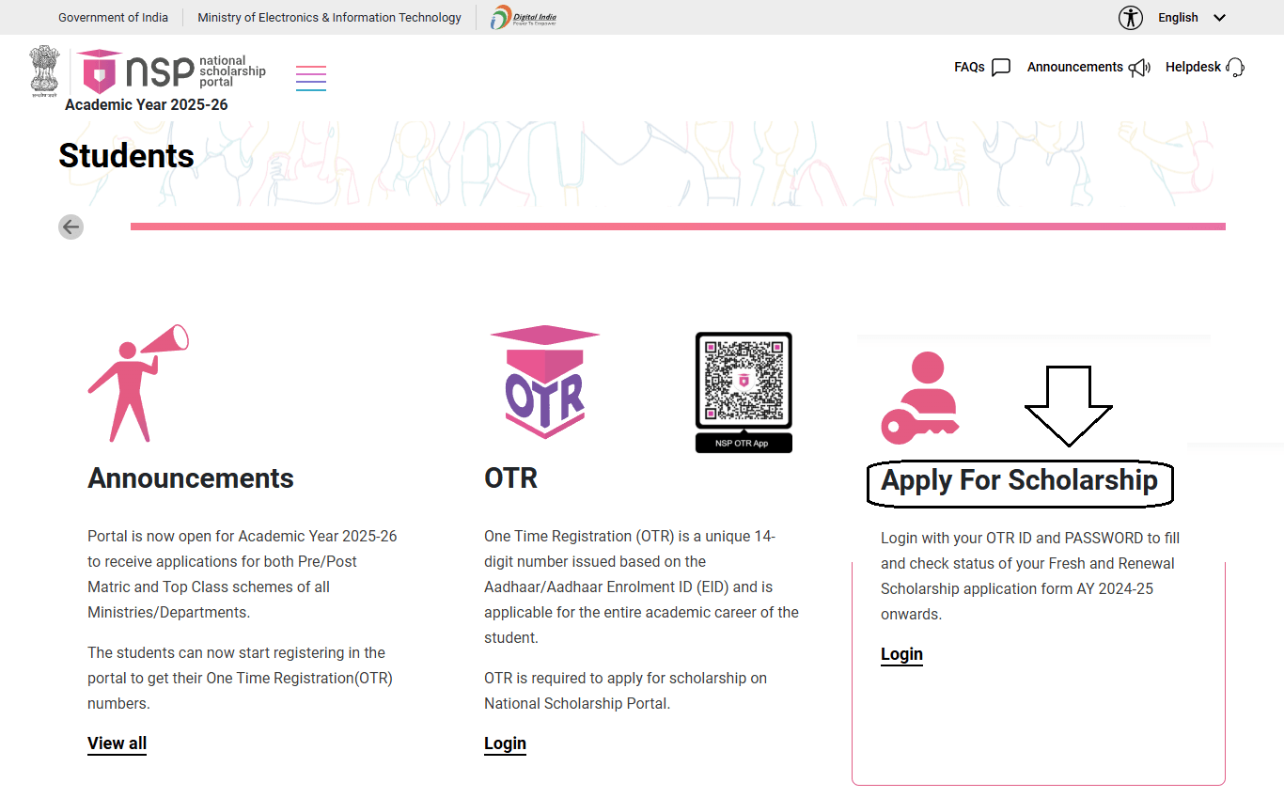Viewport: 1284px width, 798px height.
Task: Click the Digital India logo
Action: 524,17
